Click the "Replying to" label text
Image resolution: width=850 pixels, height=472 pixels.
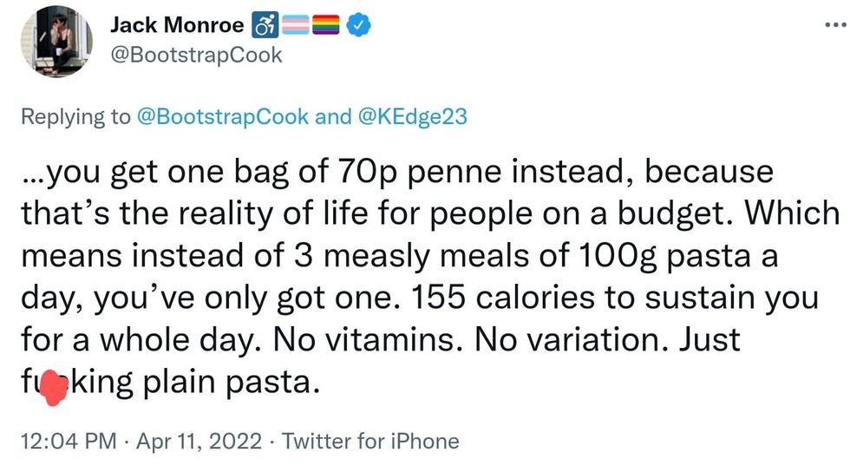tap(75, 117)
